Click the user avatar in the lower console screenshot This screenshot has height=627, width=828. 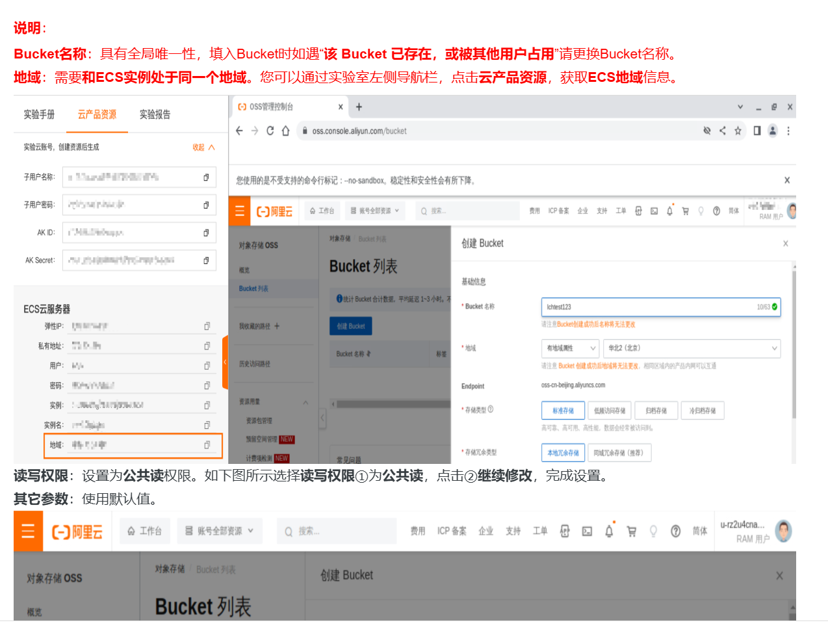[x=784, y=531]
